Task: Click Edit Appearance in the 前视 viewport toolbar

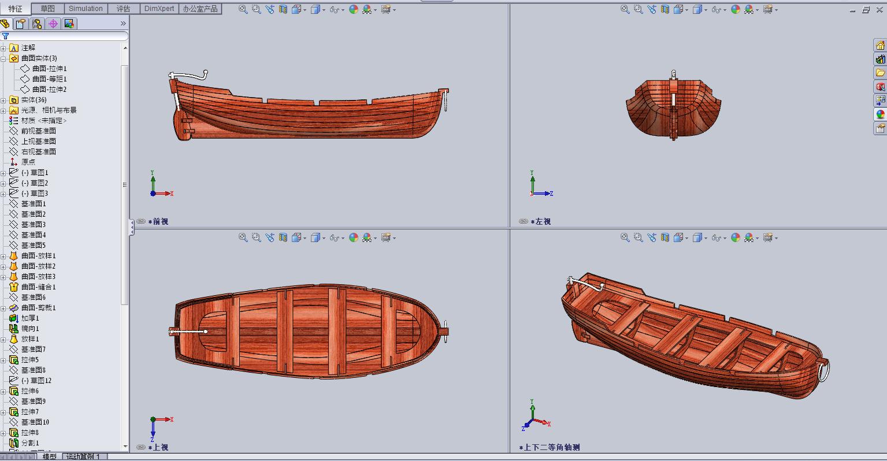Action: tap(354, 9)
